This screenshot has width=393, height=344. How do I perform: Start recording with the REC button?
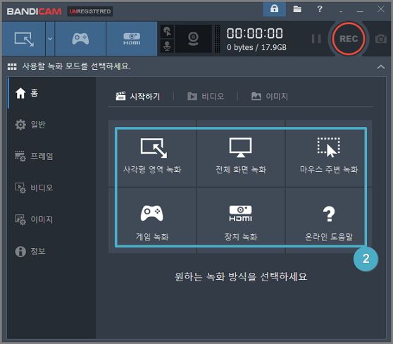click(349, 39)
